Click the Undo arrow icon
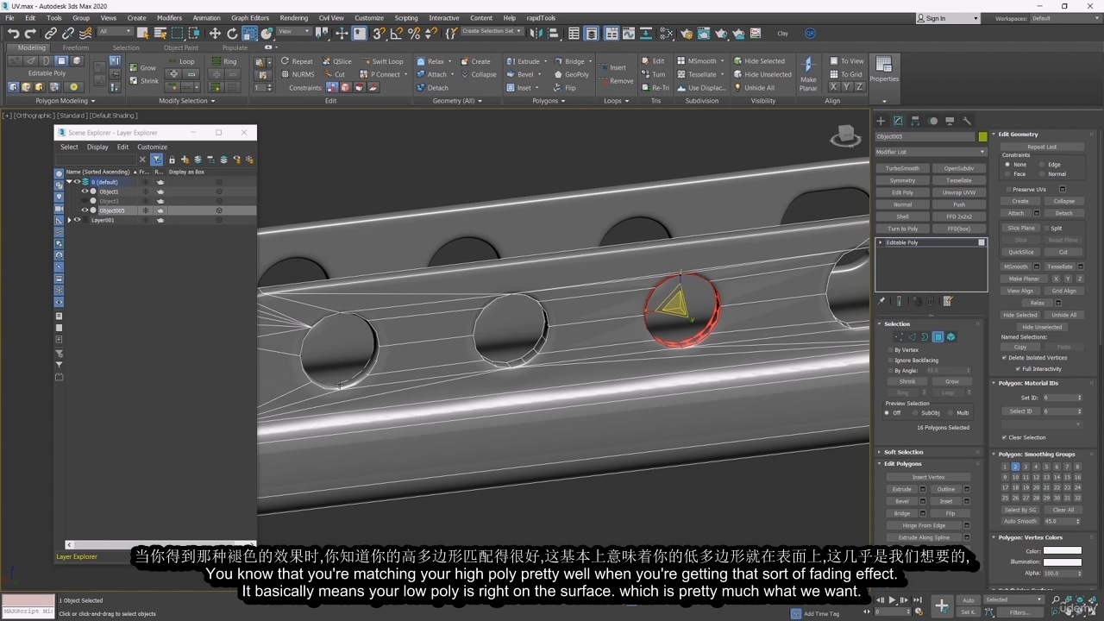 pyautogui.click(x=13, y=34)
